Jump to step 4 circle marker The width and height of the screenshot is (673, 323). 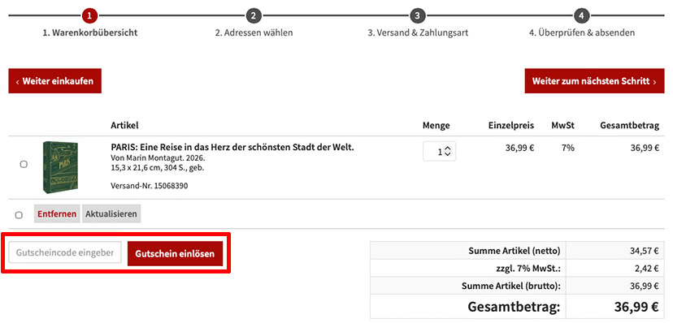coord(582,16)
